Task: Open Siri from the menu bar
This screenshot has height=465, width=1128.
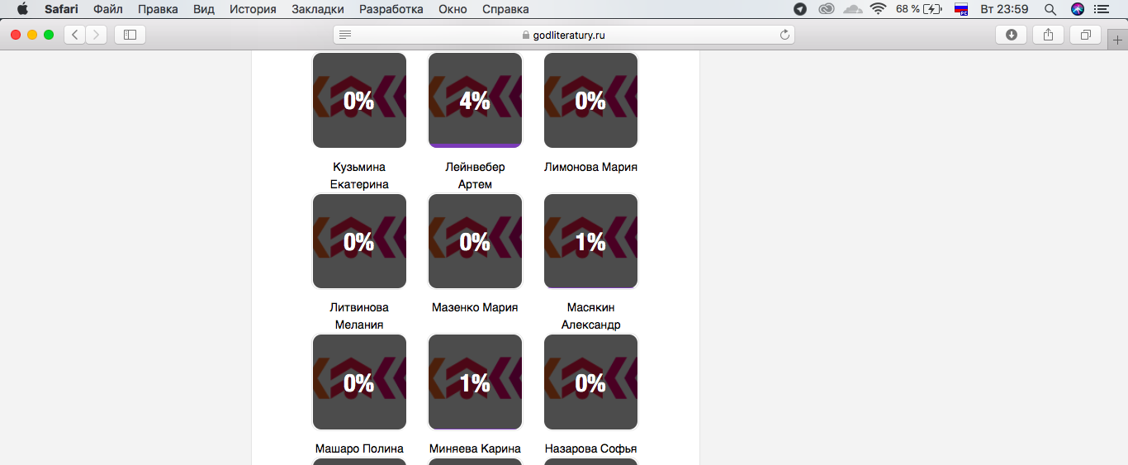Action: point(1077,9)
